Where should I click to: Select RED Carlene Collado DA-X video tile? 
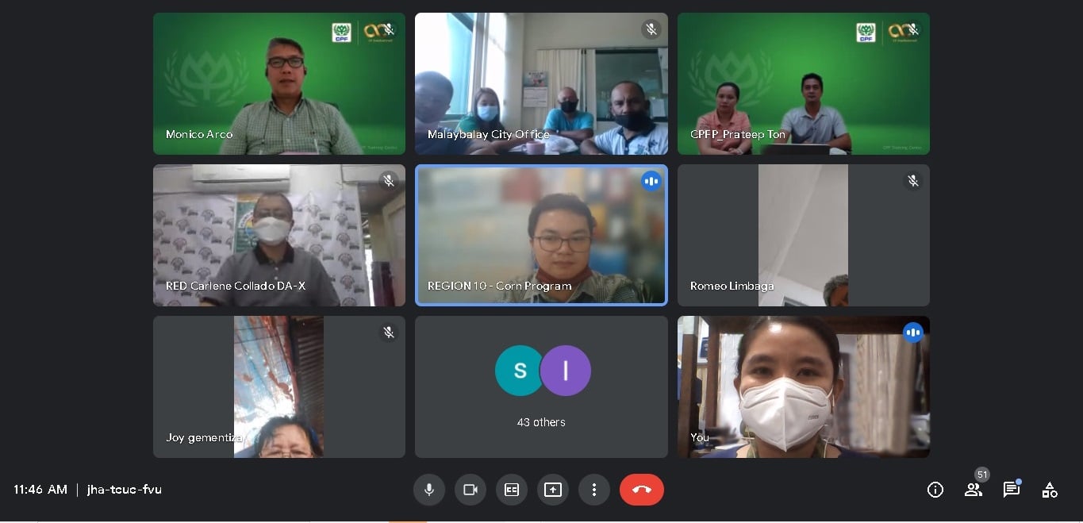[x=279, y=235]
